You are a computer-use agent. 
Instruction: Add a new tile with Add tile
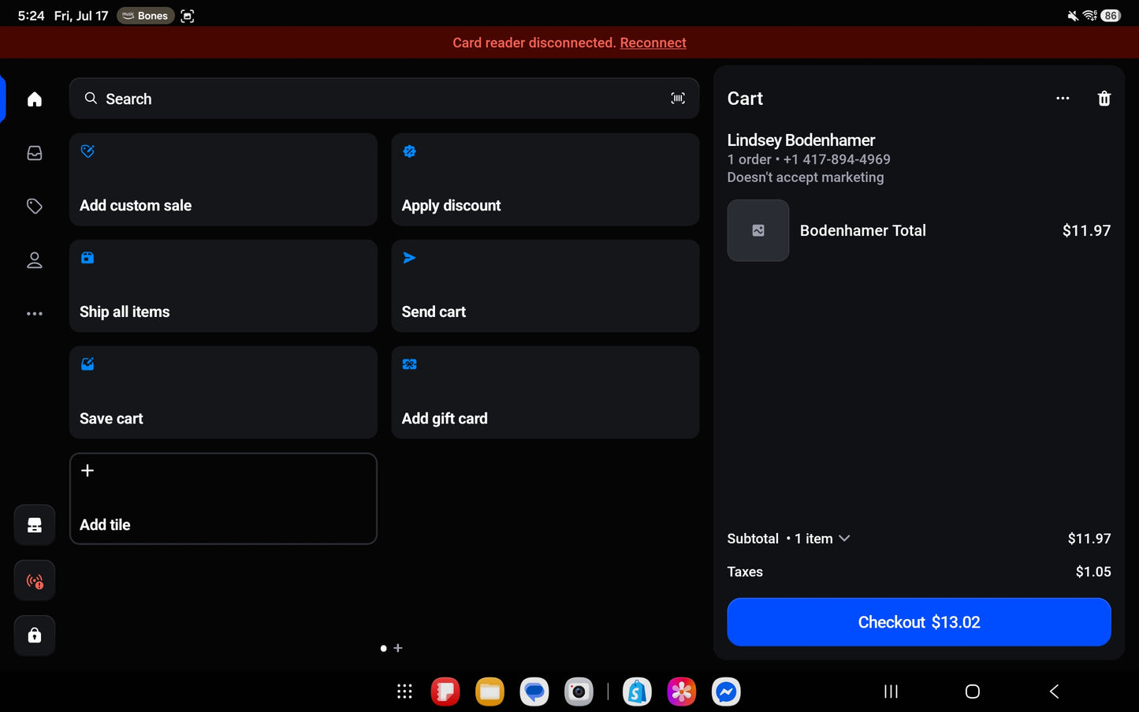pyautogui.click(x=223, y=499)
